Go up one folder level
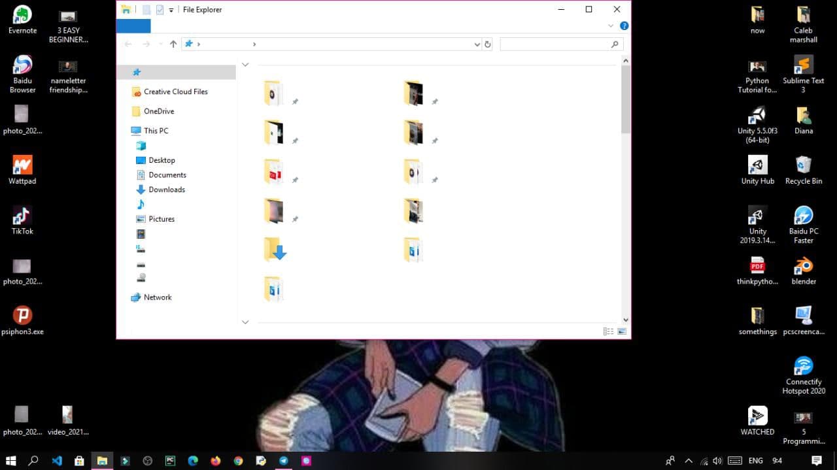This screenshot has width=837, height=470. click(x=173, y=44)
